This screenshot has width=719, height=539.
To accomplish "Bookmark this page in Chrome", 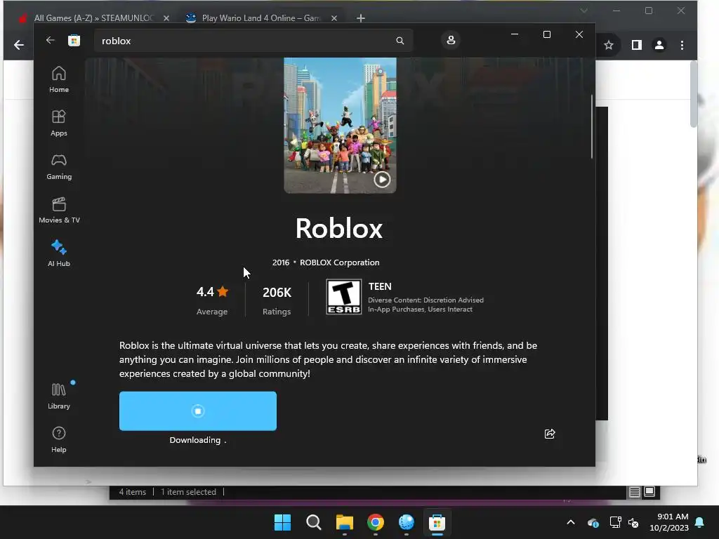I will pos(609,45).
